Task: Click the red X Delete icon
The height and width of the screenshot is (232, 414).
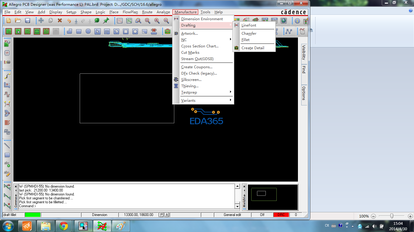Action: (x=60, y=21)
